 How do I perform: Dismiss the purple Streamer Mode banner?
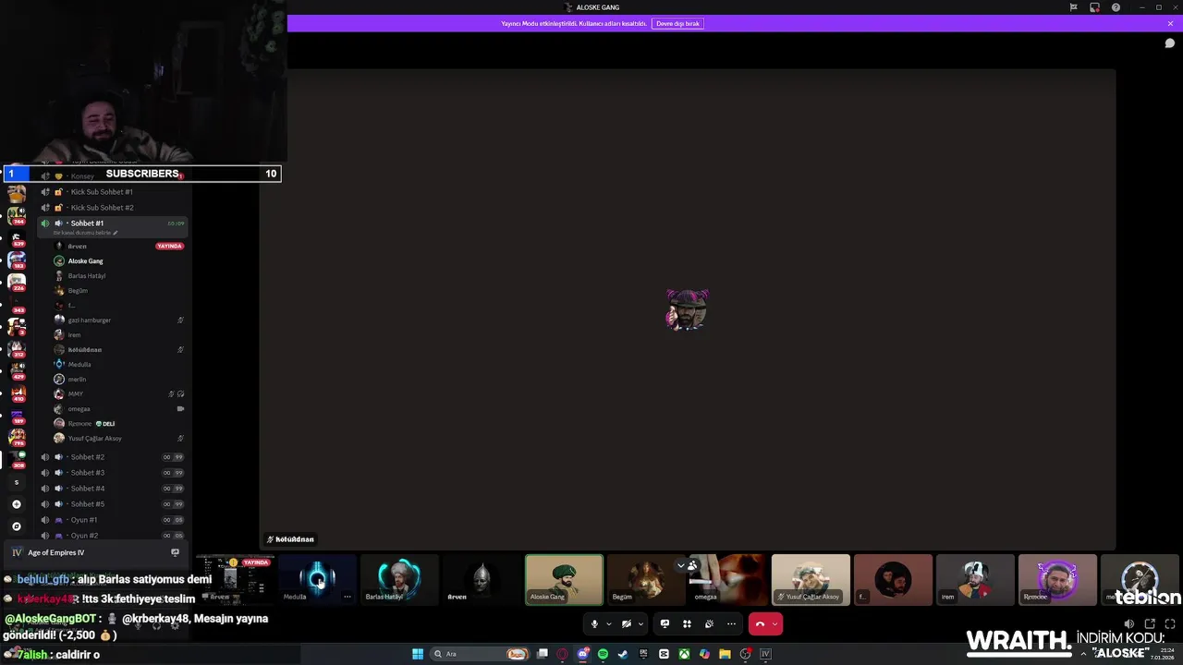[x=1170, y=23]
